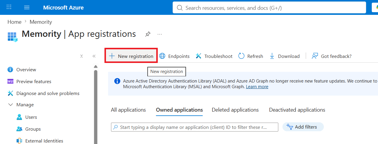Switch to the All applications tab
Screen dimensions: 378x144
tap(128, 110)
